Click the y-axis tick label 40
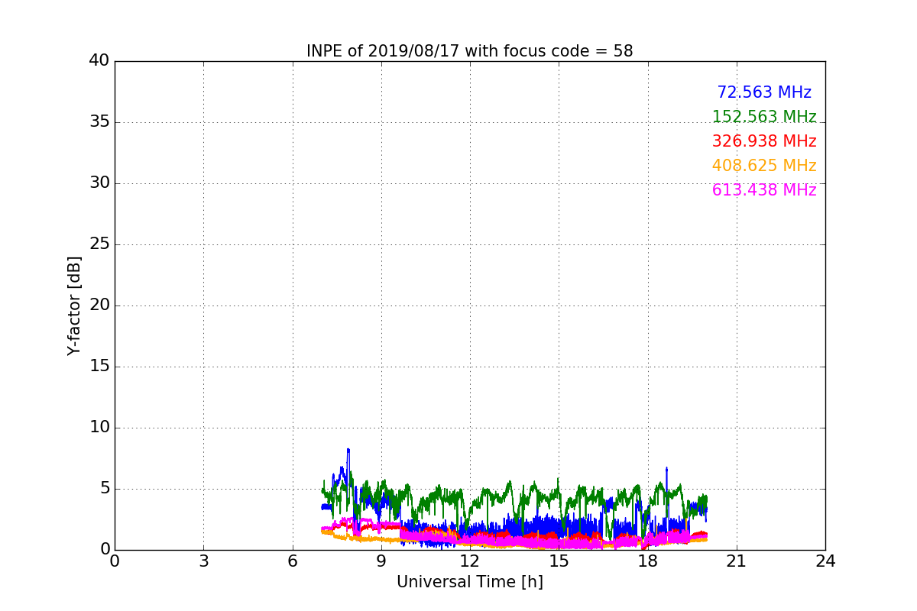This screenshot has width=917, height=611. pyautogui.click(x=99, y=61)
